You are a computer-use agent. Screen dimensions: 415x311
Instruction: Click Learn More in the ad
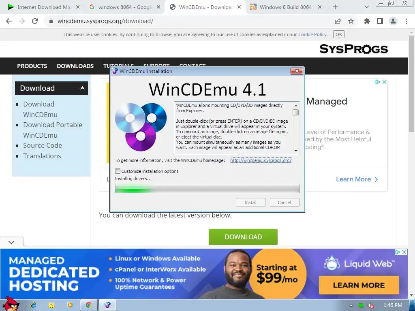coord(357,179)
